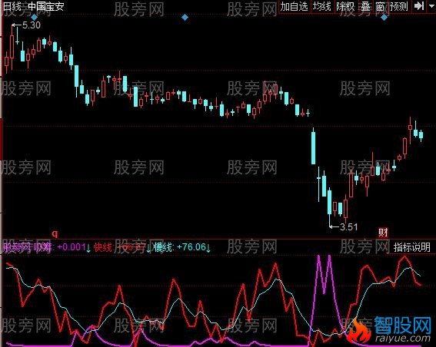The image size is (436, 347).
Task: Select the 日线 daily period label
Action: click(x=12, y=6)
